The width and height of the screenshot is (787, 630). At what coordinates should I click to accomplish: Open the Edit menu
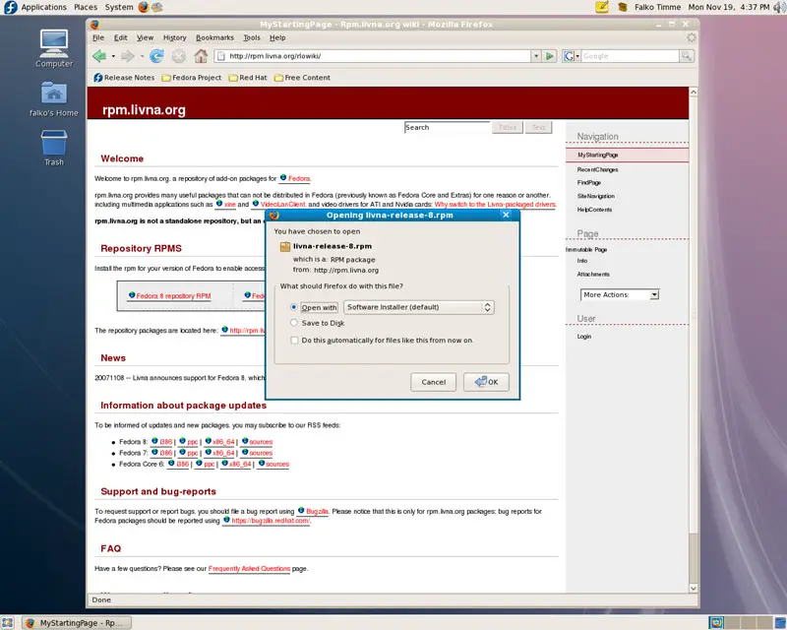(120, 37)
